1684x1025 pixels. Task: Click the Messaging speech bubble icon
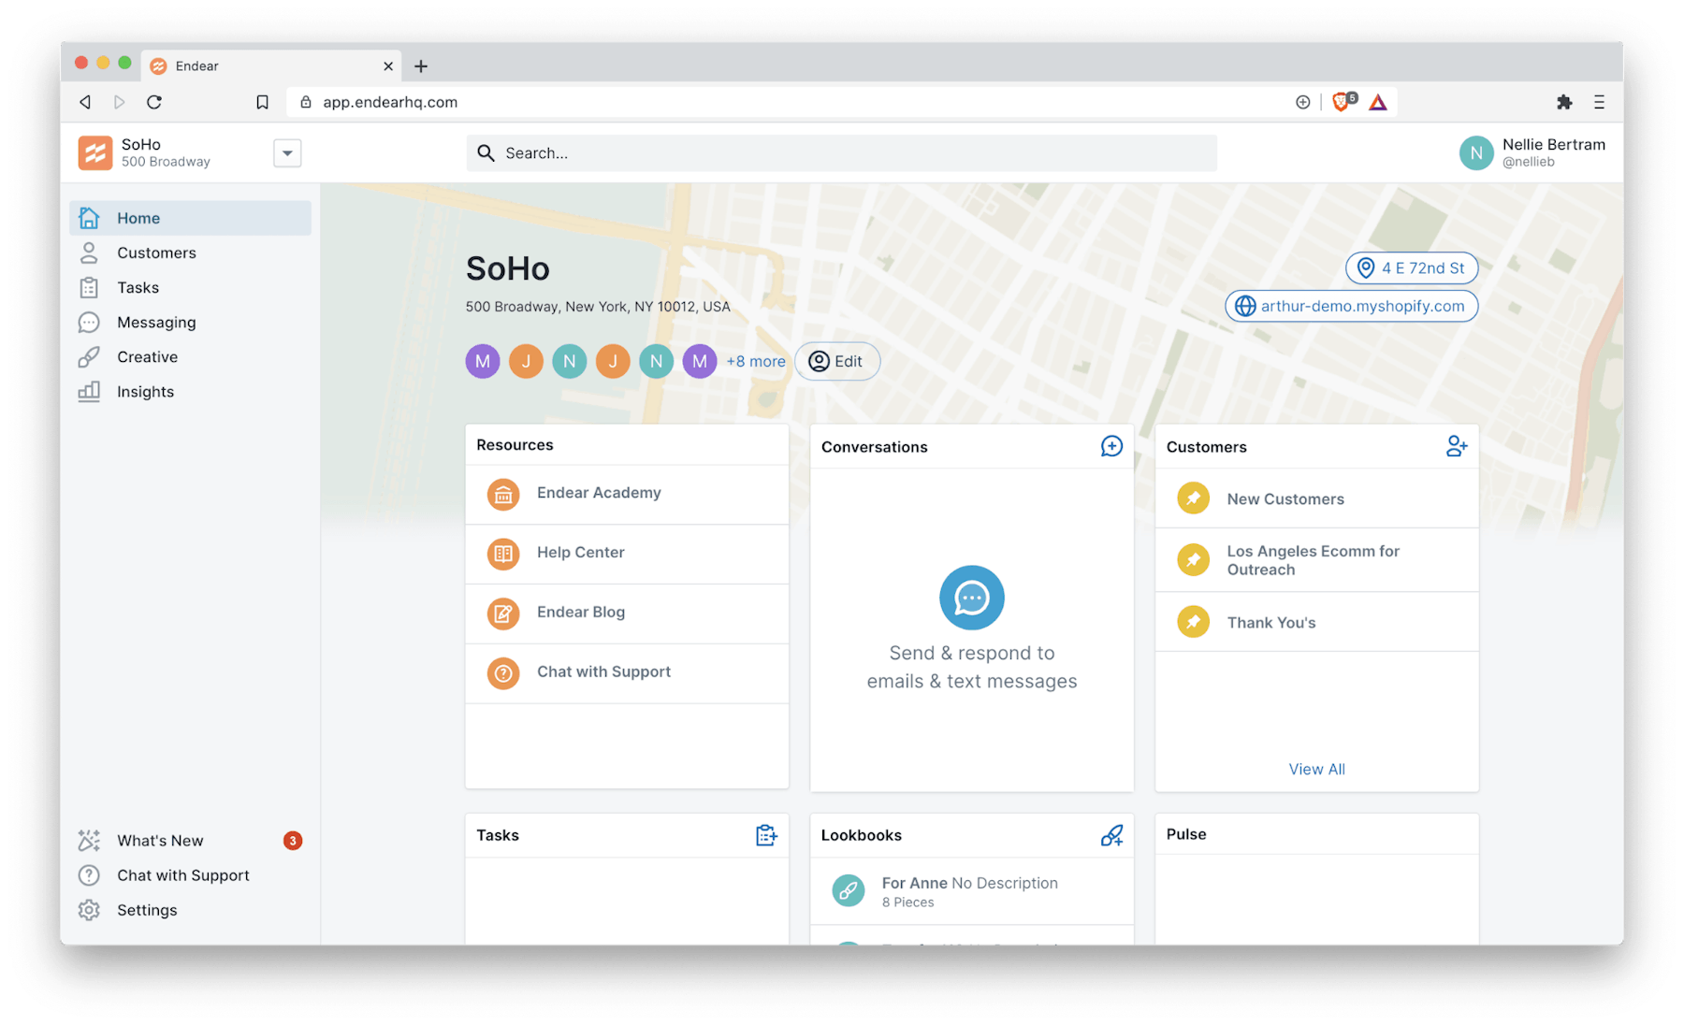coord(89,322)
